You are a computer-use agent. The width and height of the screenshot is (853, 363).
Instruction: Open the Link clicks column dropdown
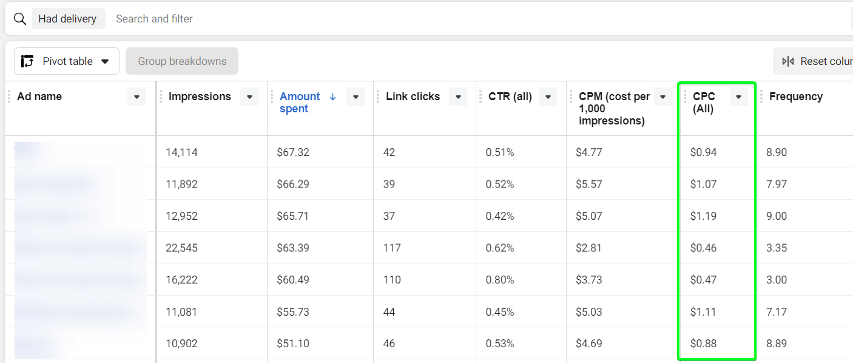[x=458, y=97]
